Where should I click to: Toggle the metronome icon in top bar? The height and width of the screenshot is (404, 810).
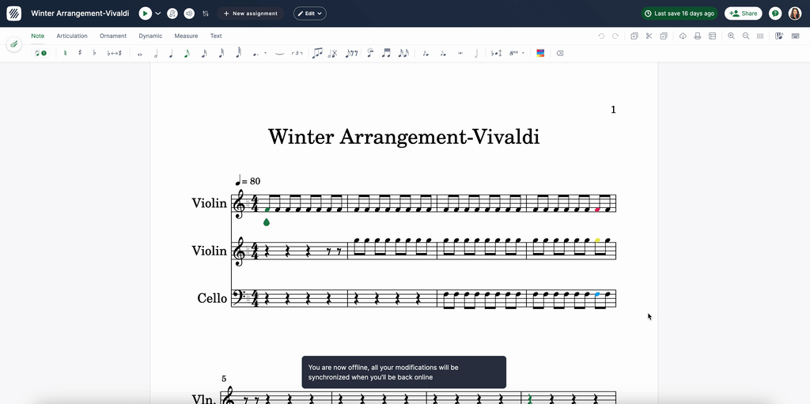172,13
